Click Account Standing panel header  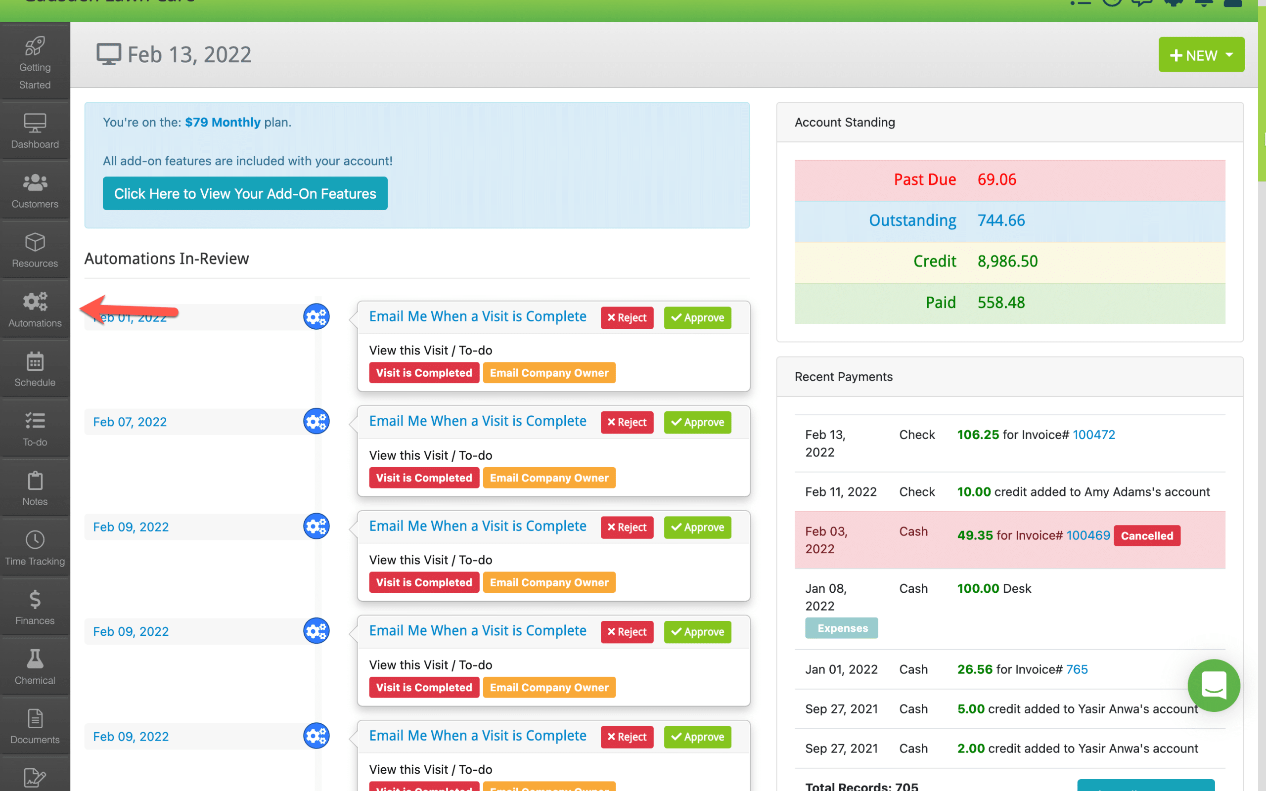[x=1010, y=123]
